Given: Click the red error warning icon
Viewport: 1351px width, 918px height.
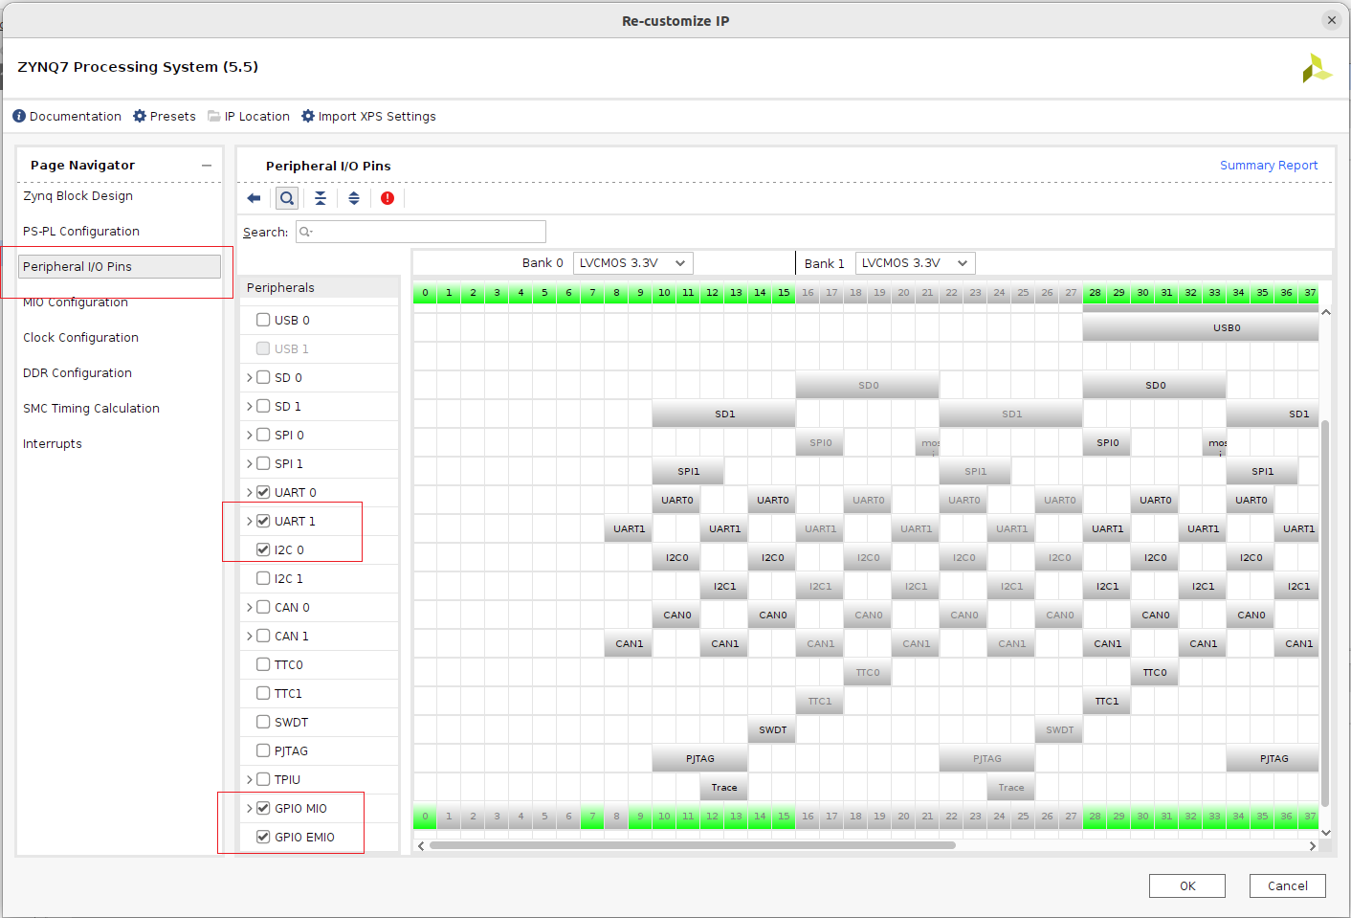Looking at the screenshot, I should pyautogui.click(x=388, y=198).
